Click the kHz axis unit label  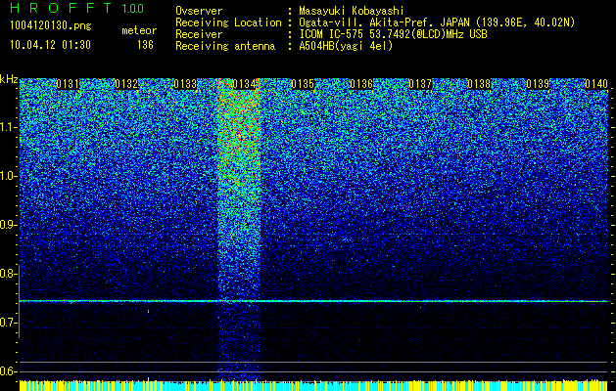9,79
